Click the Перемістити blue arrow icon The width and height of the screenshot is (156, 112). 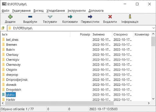(90, 17)
